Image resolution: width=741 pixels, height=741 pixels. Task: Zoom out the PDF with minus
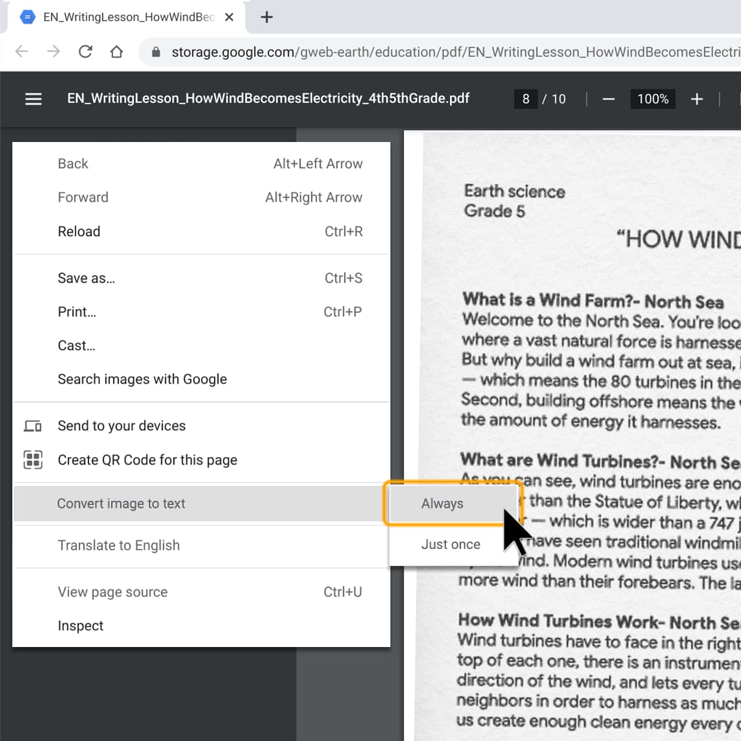(609, 99)
